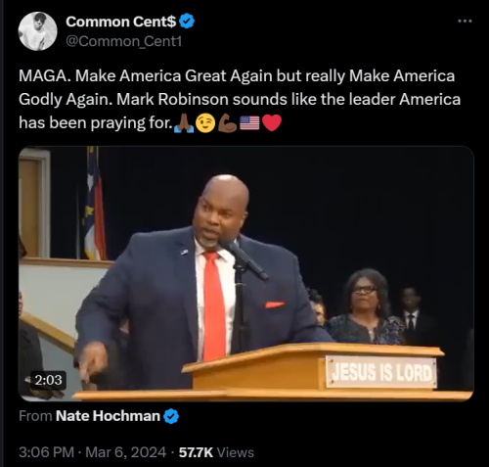Click the Common Cent$ profile avatar
This screenshot has height=467, width=489.
(x=38, y=31)
